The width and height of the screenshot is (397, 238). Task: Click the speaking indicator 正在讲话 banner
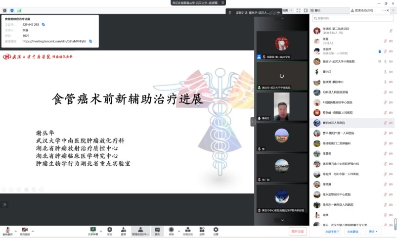click(254, 12)
